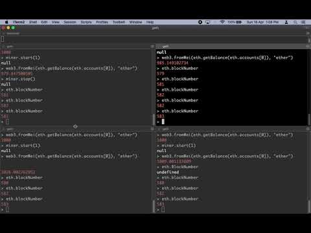The height and width of the screenshot is (233, 311).
Task: Open pane menu icon of topmost empty pane
Action: click(308, 34)
